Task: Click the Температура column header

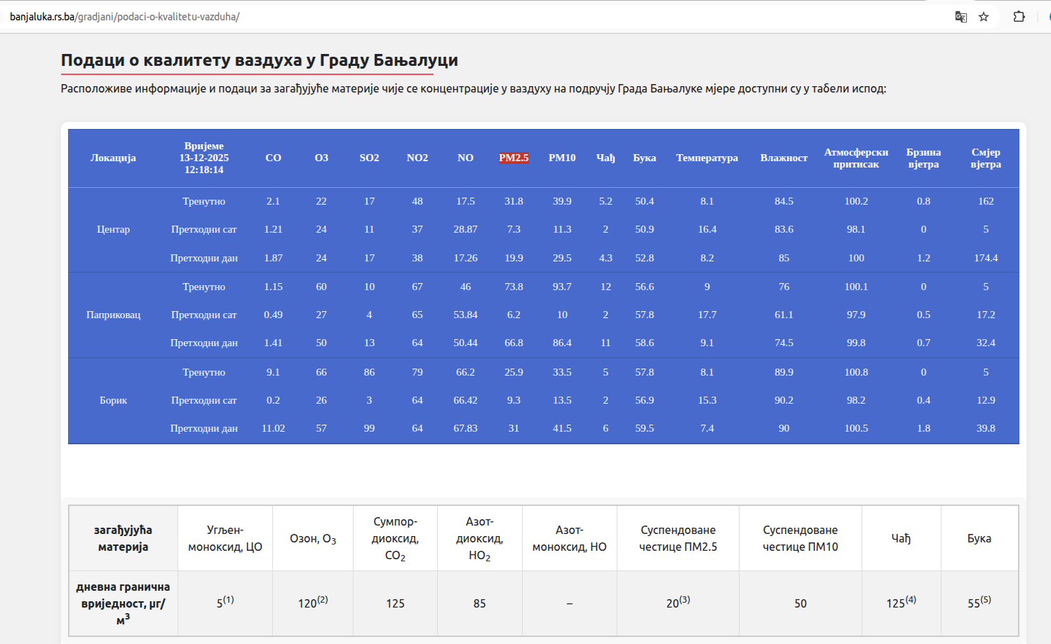Action: point(707,158)
